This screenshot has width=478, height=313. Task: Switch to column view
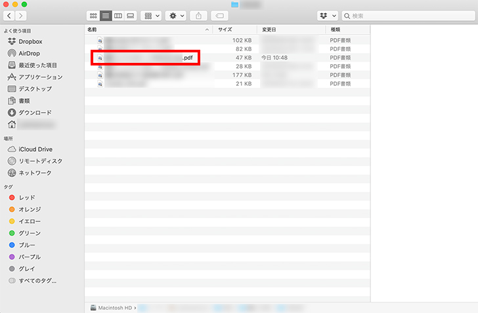pos(118,16)
